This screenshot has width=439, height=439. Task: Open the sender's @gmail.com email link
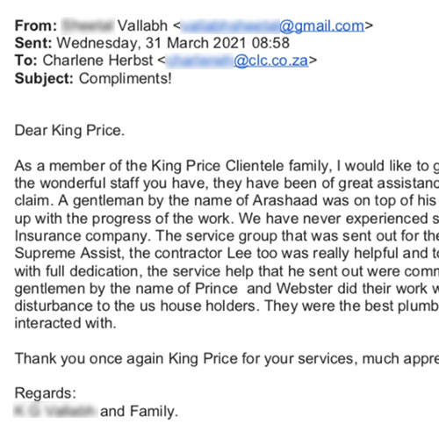click(x=273, y=26)
